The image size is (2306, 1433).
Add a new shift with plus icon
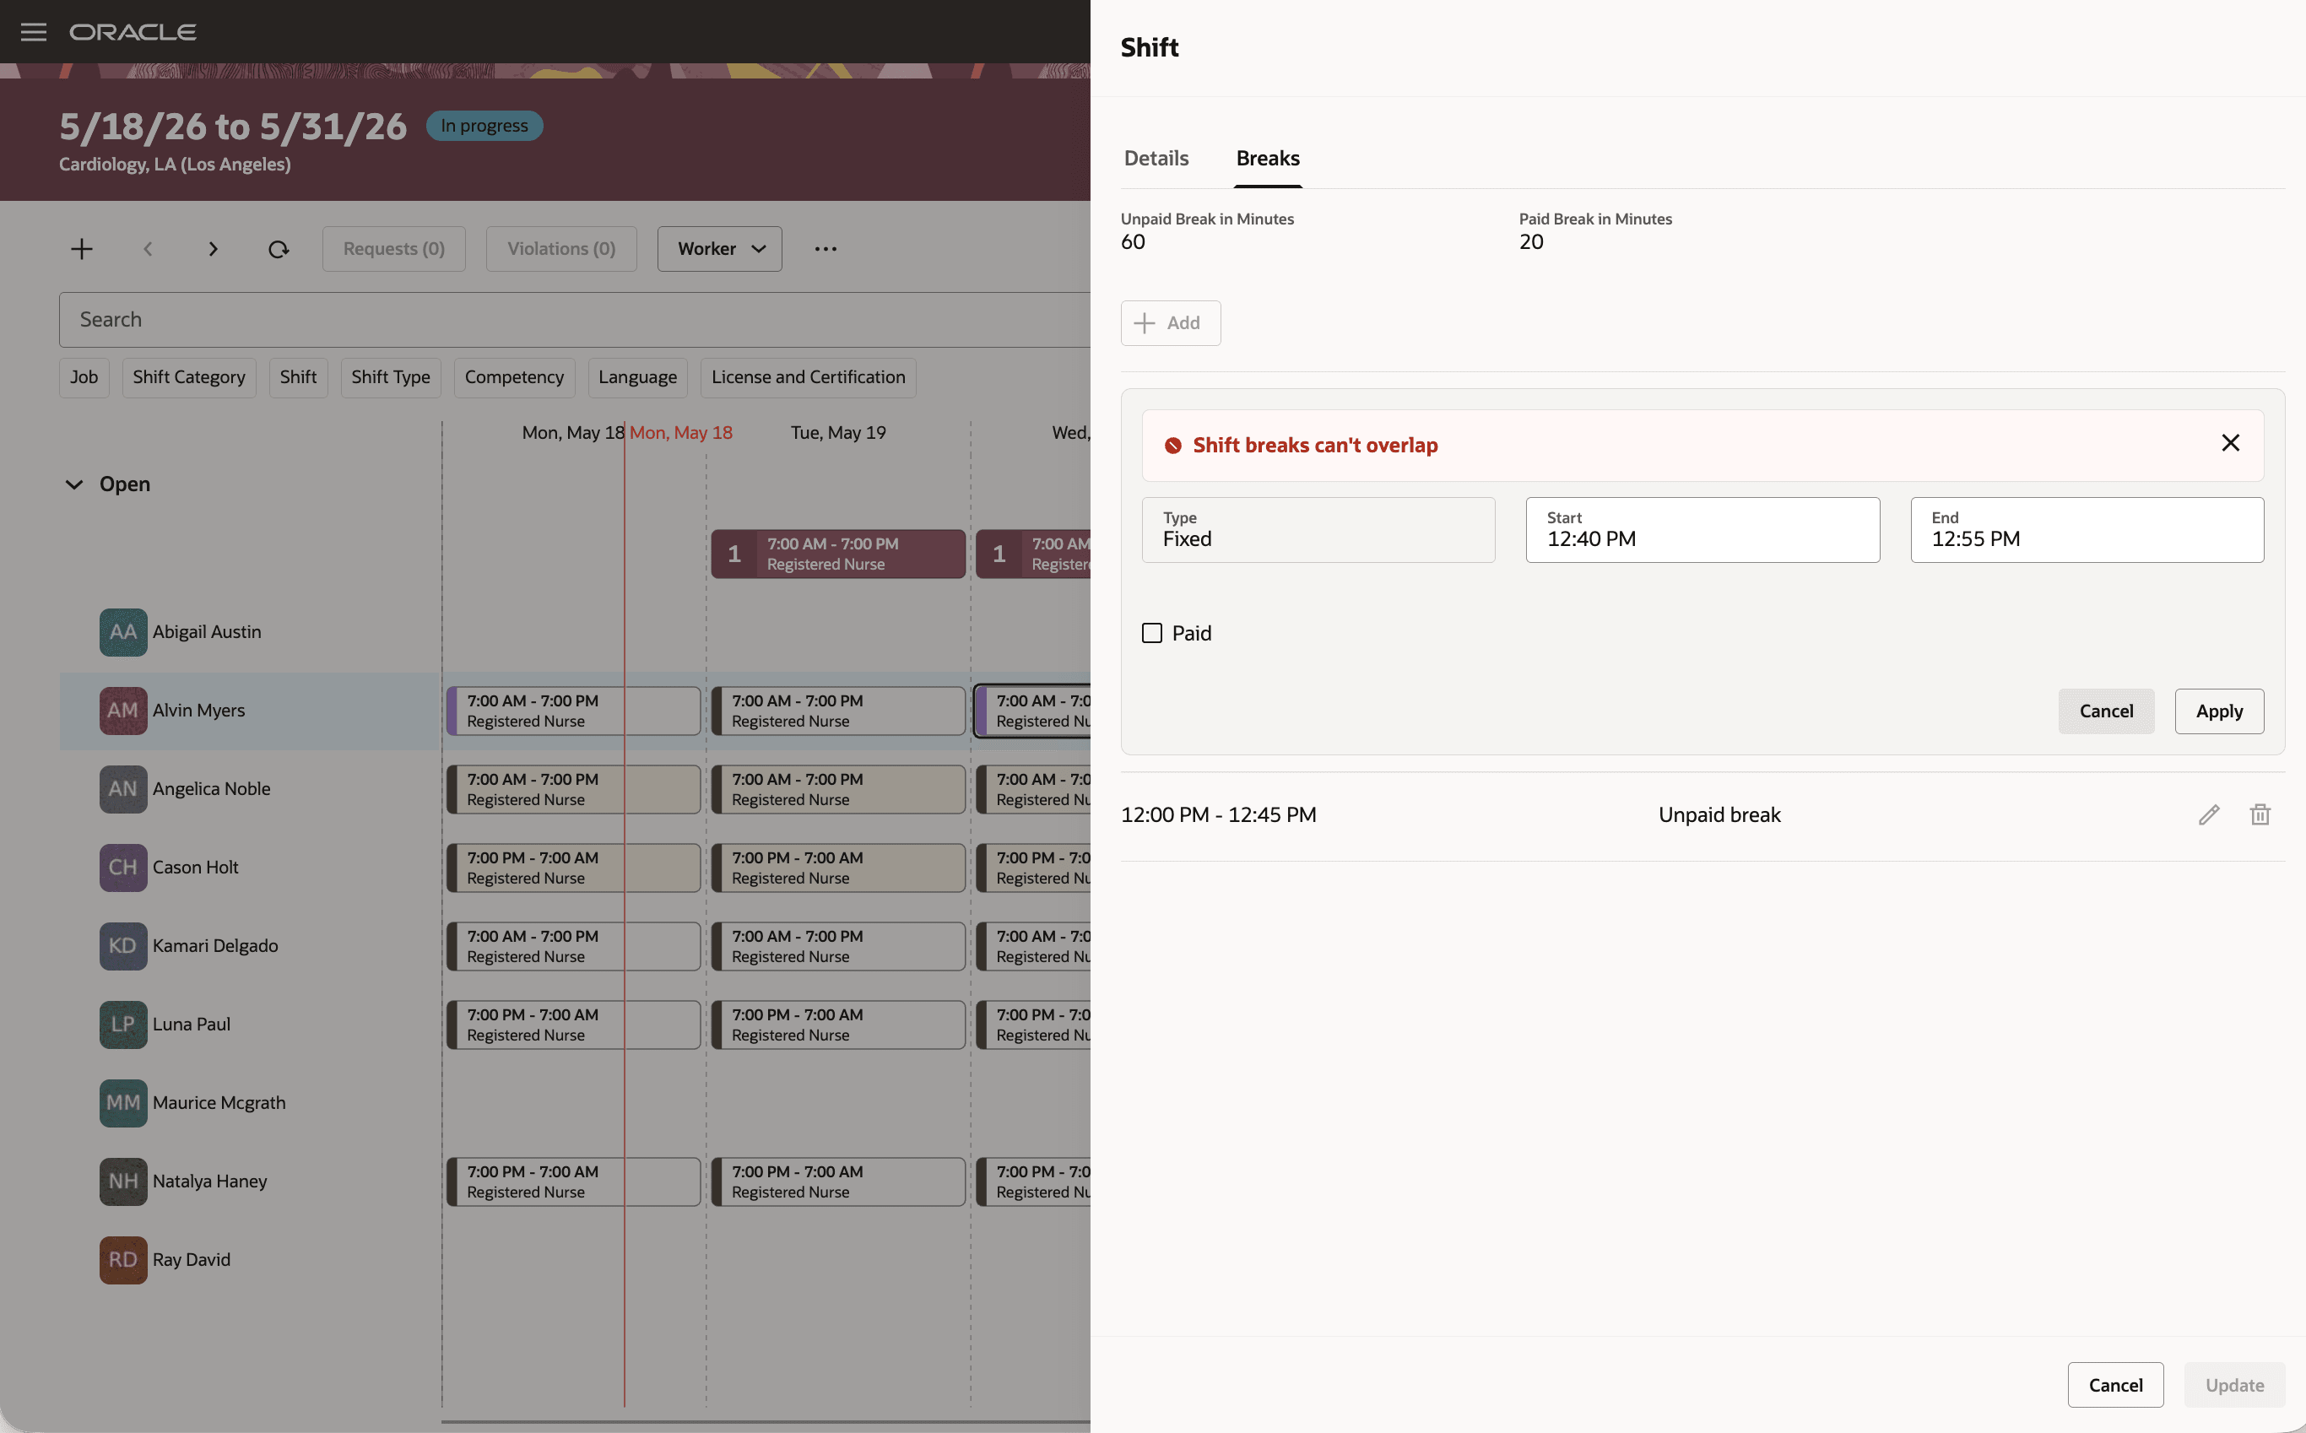(x=82, y=248)
